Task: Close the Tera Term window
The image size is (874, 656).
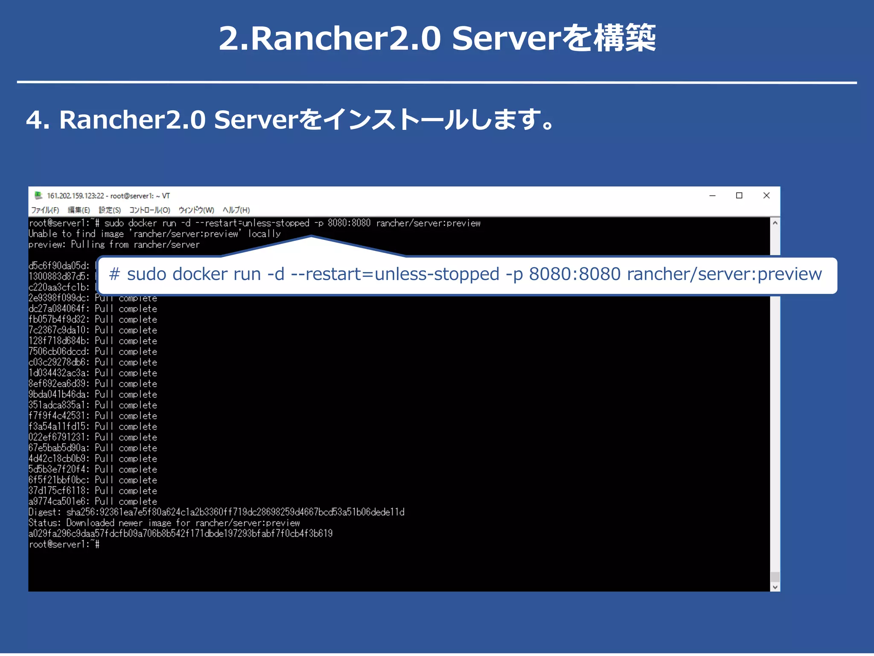Action: click(766, 196)
